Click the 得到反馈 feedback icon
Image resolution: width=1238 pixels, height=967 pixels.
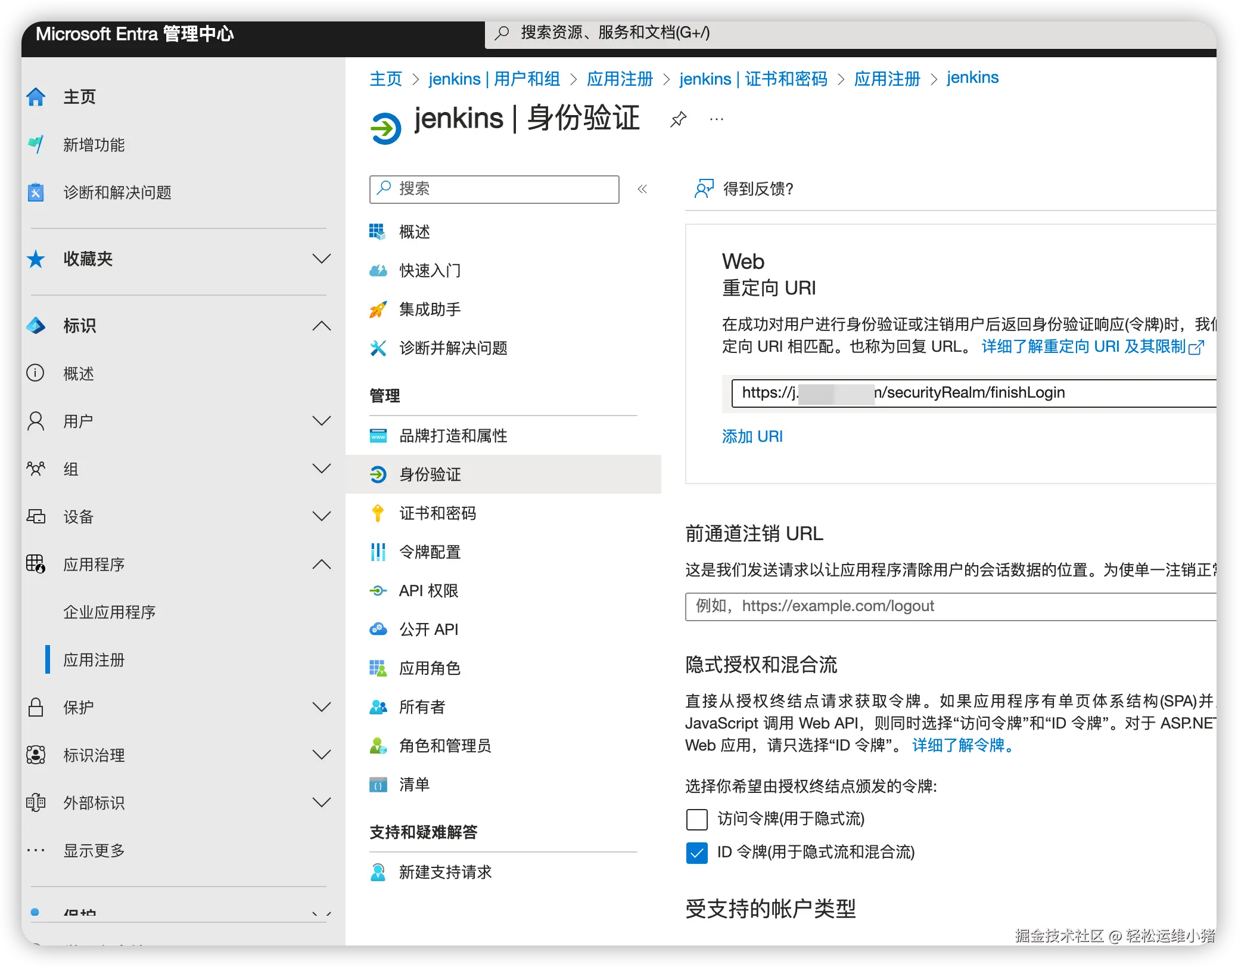[704, 189]
